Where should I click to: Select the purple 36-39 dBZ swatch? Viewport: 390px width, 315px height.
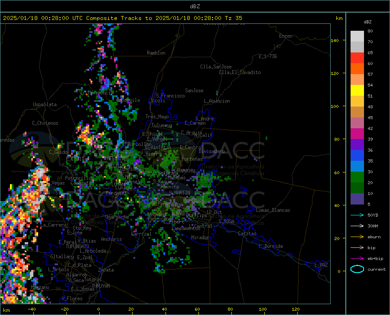357,145
